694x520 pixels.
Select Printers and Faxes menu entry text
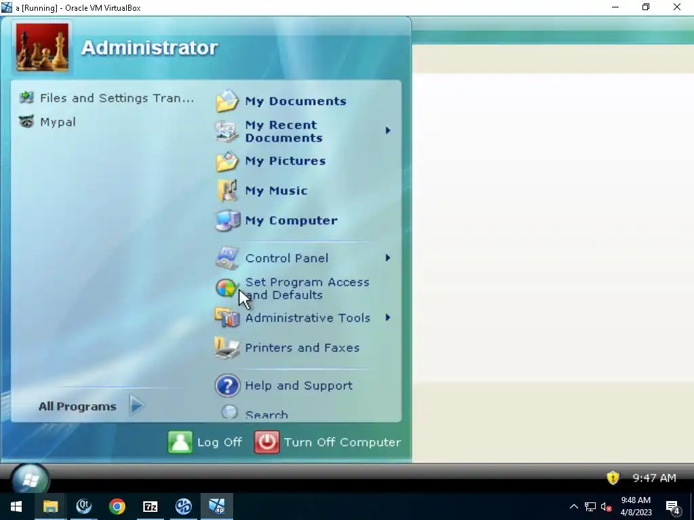(302, 348)
